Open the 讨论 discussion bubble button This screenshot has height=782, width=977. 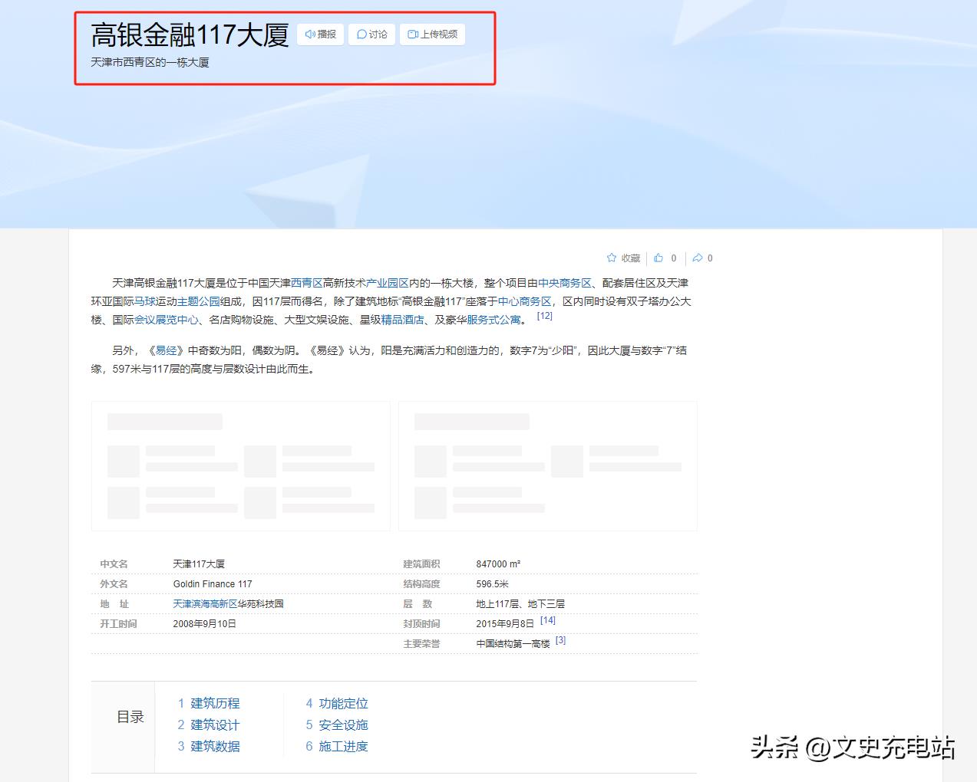(x=372, y=34)
